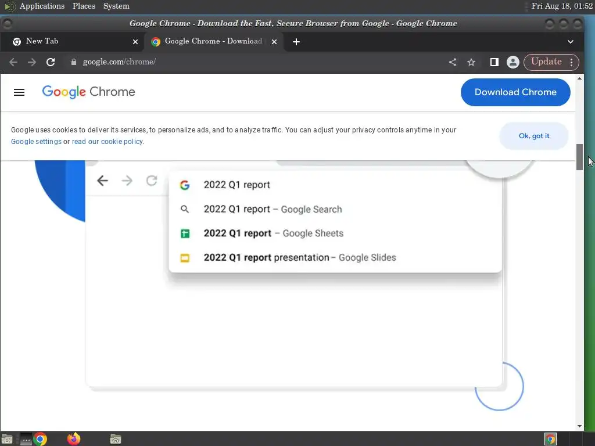The width and height of the screenshot is (595, 446).
Task: Click the Chrome icon in bottom panel
Action: point(40,439)
